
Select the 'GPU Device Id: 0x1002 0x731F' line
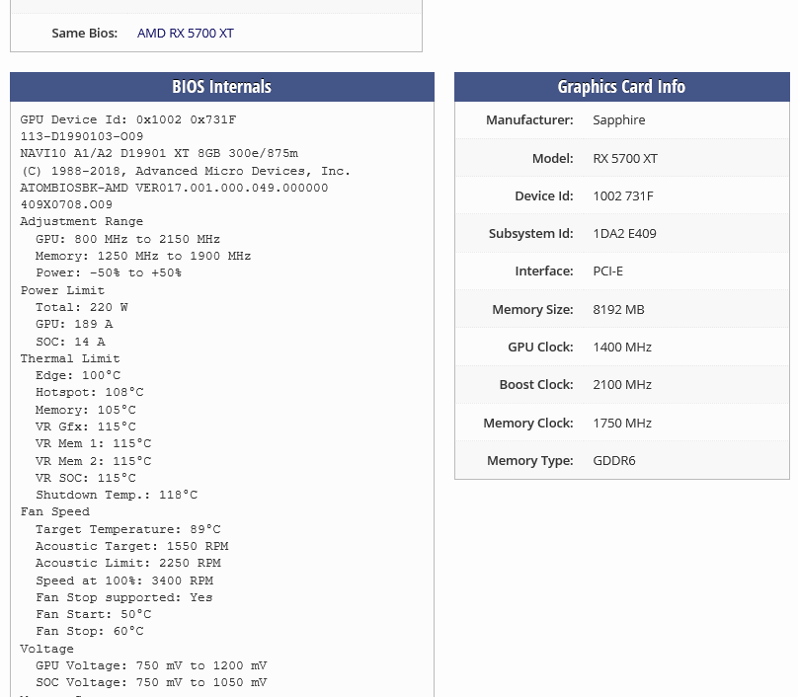pyautogui.click(x=128, y=119)
